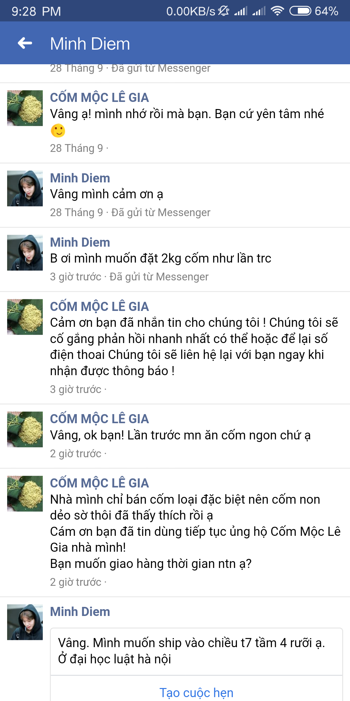Tap Minh Diem avatar beside the shipping message

tap(25, 622)
